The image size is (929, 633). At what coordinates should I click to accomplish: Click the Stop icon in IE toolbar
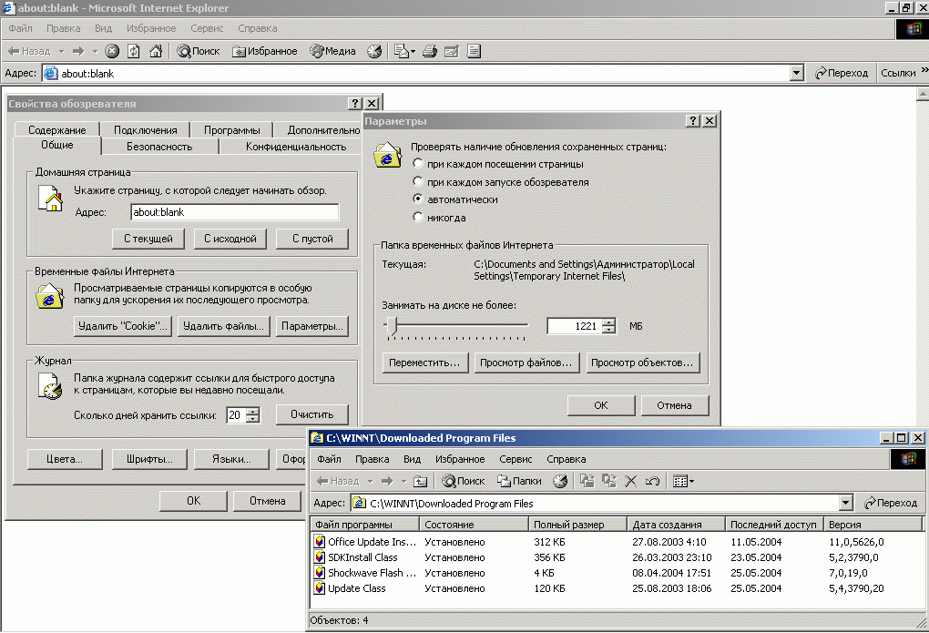112,51
